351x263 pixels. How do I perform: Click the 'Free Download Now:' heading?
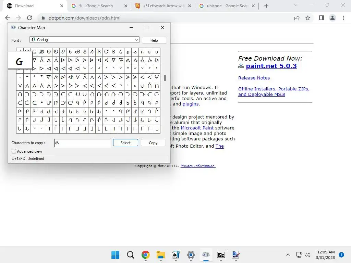(270, 58)
